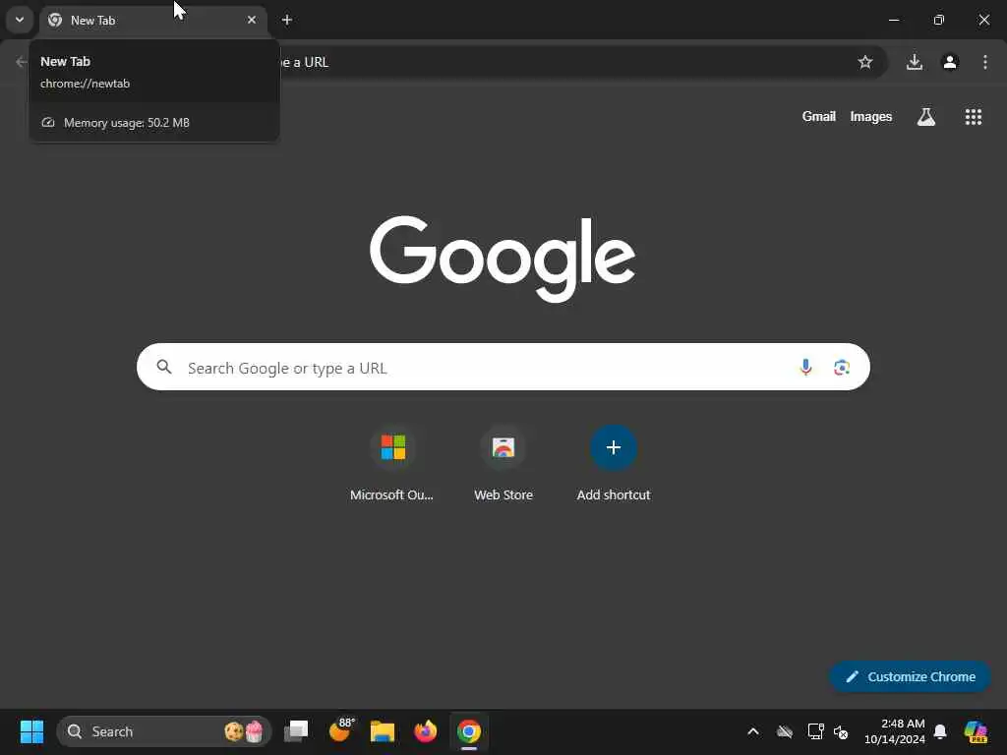Close the New Tab tab

point(252,20)
